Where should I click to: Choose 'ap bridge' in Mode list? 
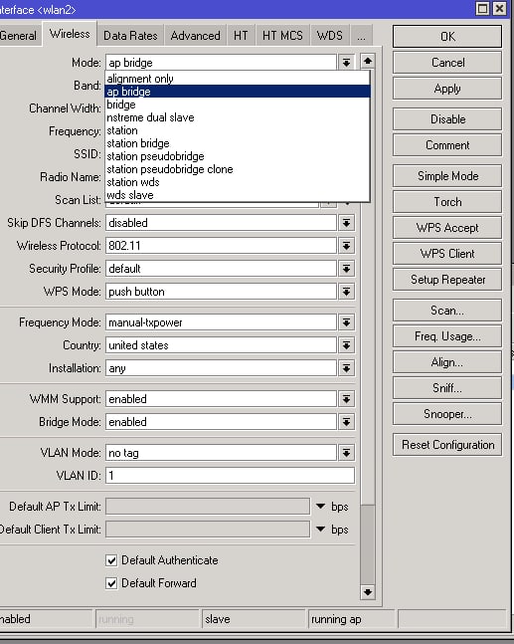238,92
